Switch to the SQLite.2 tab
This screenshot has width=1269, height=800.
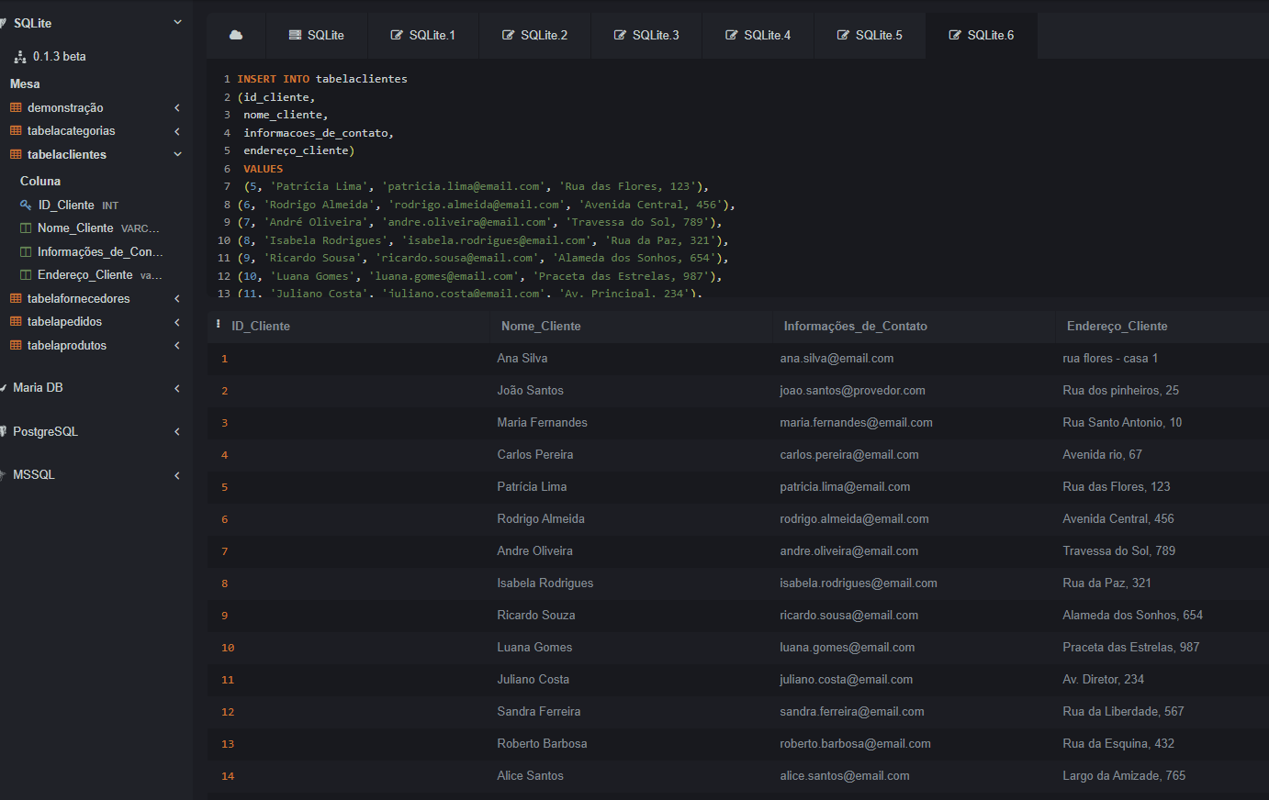click(x=534, y=35)
